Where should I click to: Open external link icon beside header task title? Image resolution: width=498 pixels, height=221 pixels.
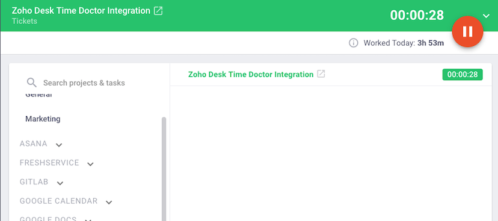pos(158,11)
